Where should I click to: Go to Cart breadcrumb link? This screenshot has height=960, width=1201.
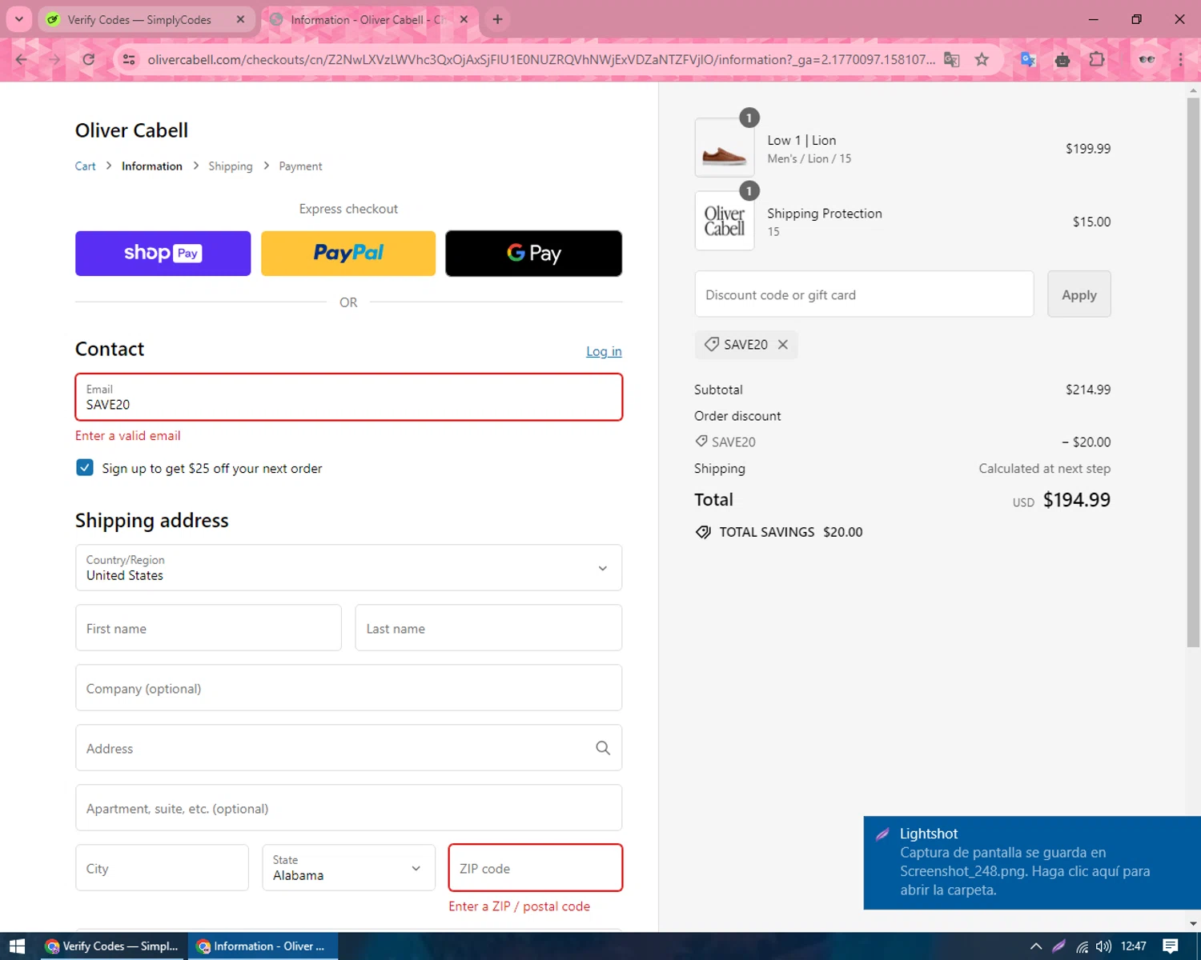(85, 166)
